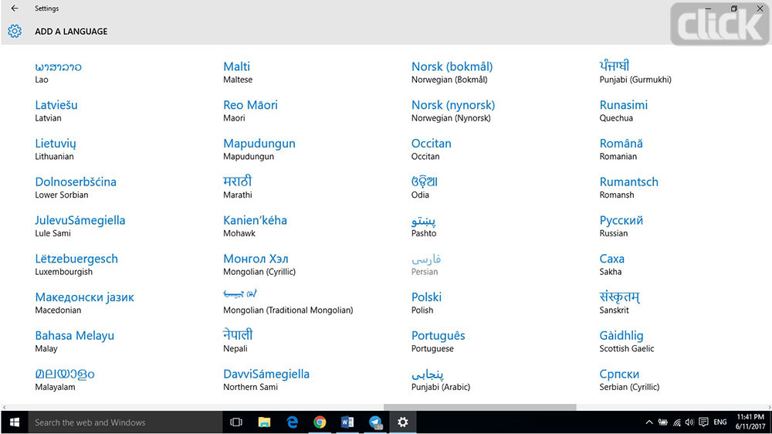Open Task View in the taskbar
This screenshot has width=772, height=434.
(236, 422)
